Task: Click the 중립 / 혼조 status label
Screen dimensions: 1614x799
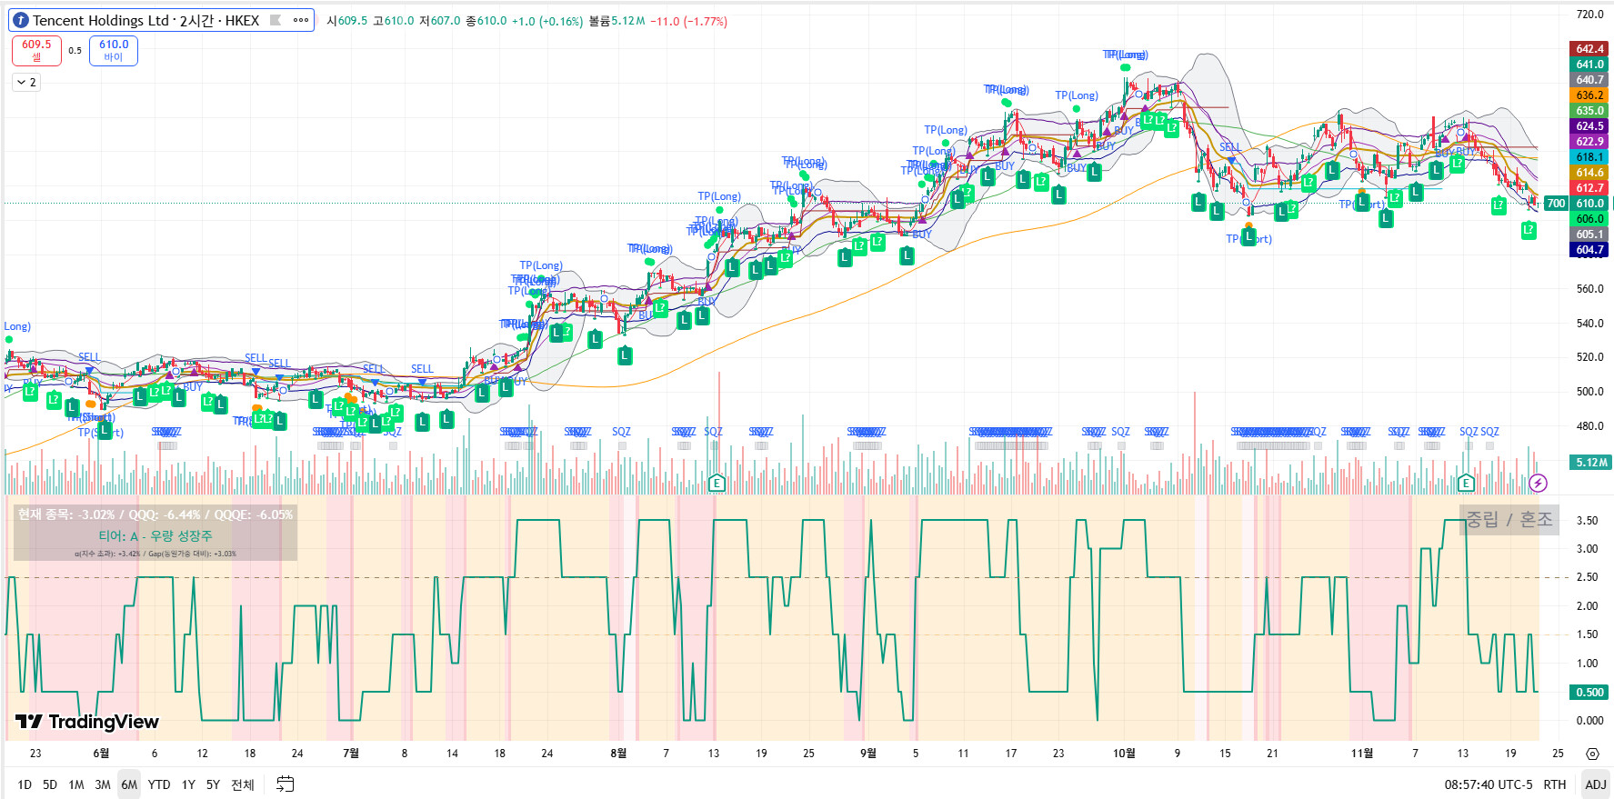Action: pos(1509,519)
